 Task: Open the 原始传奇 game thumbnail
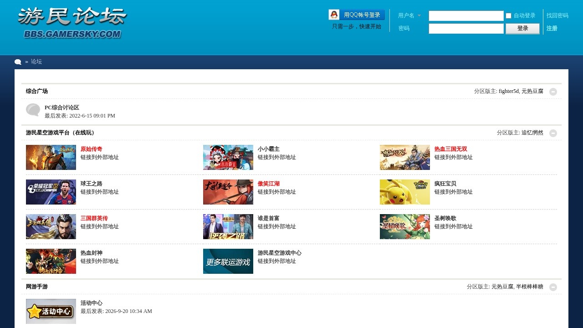(51, 157)
